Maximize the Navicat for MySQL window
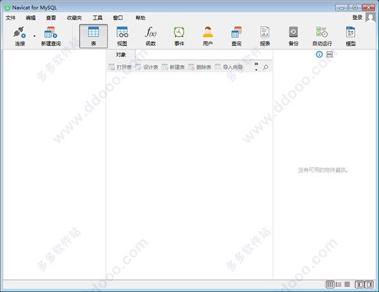 tap(355, 8)
